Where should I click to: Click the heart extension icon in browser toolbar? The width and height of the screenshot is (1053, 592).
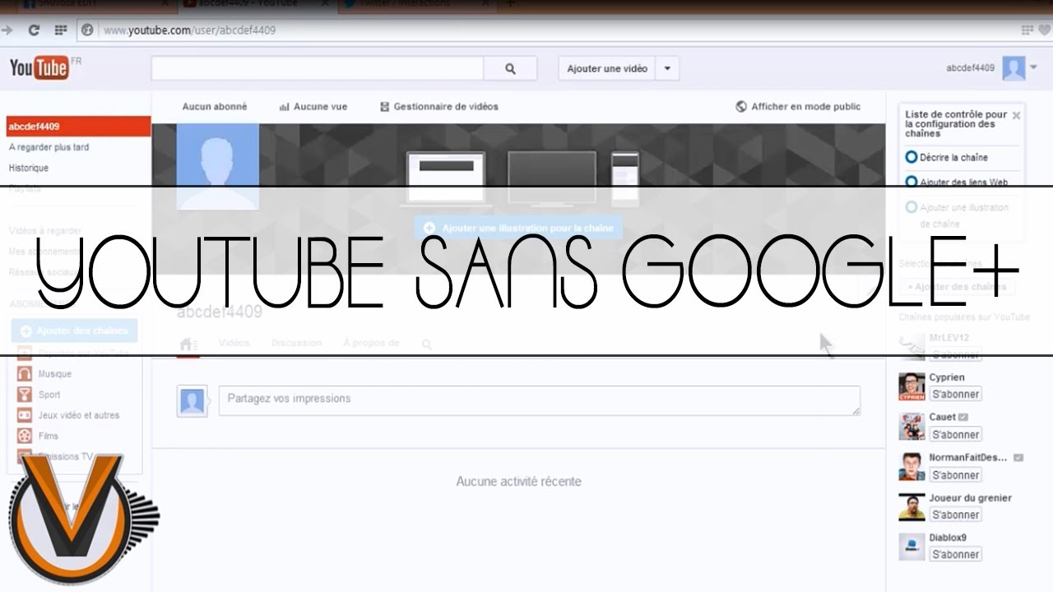click(x=1046, y=30)
